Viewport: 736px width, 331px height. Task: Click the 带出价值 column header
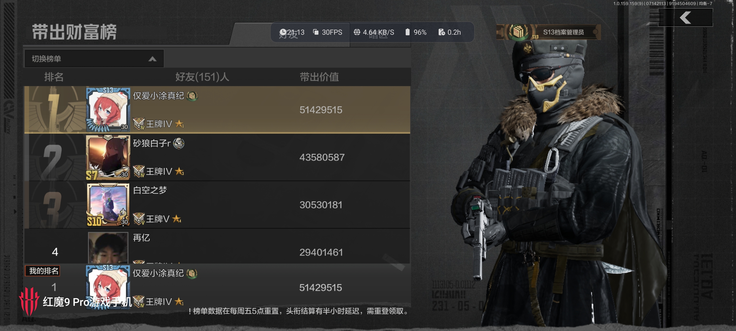[x=319, y=77]
